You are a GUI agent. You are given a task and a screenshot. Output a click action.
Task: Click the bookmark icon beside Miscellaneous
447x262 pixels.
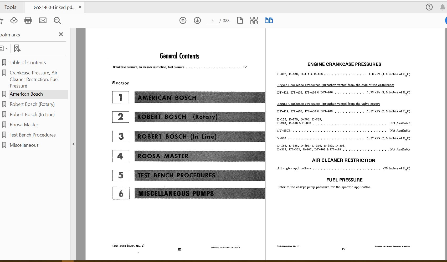click(4, 145)
